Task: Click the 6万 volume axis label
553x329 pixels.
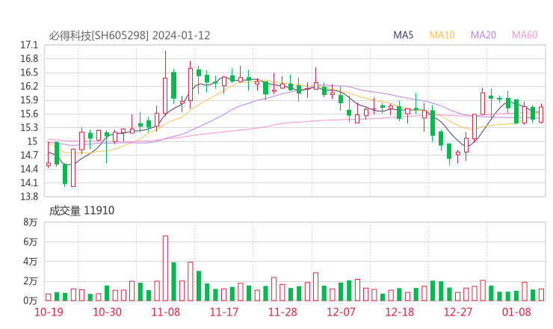Action: point(31,242)
